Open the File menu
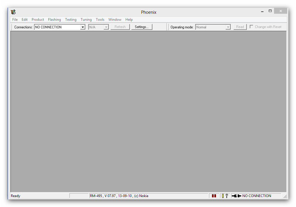Viewport: 296px width, 207px height. (x=15, y=20)
